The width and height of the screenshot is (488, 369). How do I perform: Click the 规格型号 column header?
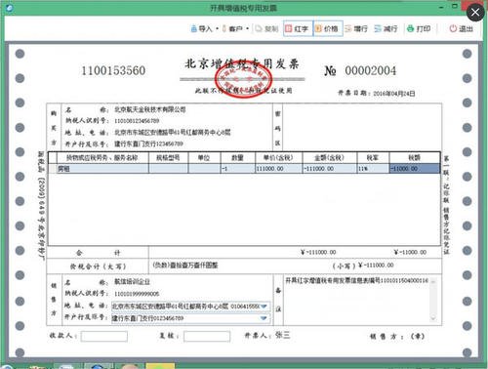click(x=168, y=158)
